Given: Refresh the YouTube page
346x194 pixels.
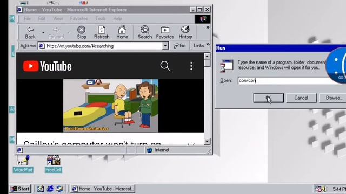Looking at the screenshot, I should (x=102, y=32).
